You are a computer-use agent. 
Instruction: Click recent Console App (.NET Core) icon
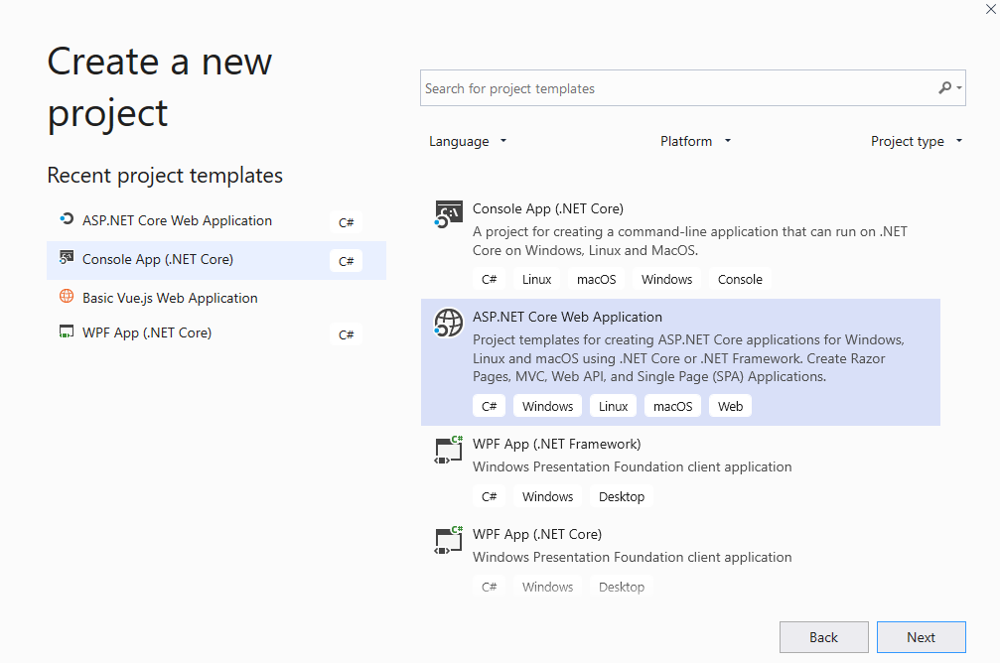[x=67, y=259]
